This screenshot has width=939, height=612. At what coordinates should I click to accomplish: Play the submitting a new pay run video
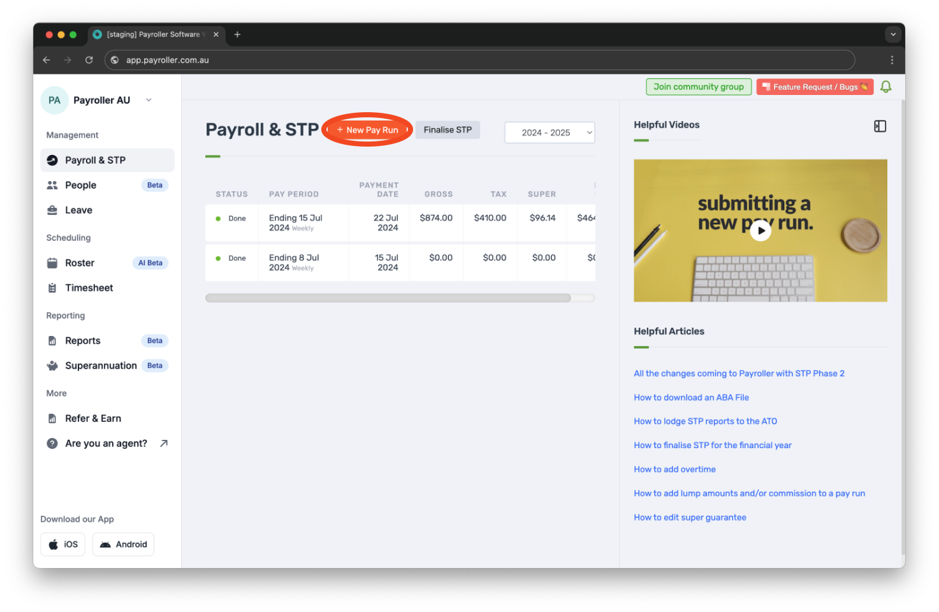760,230
